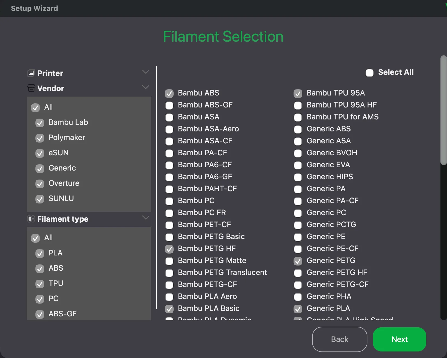This screenshot has width=447, height=358.
Task: Enable Bambu TPU for AMS filament
Action: [298, 117]
